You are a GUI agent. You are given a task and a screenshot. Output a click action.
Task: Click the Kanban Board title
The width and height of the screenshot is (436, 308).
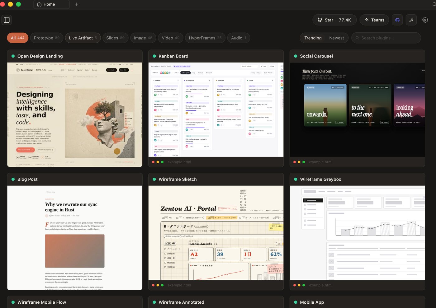pos(173,56)
